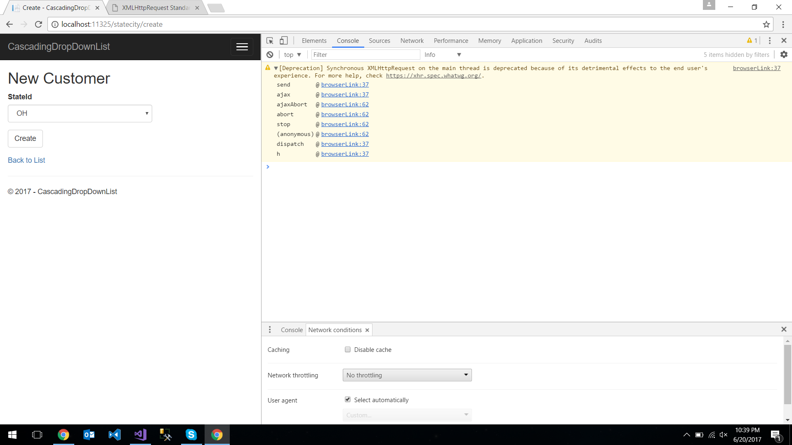This screenshot has height=445, width=792.
Task: Enable the Disable cache checkbox
Action: [348, 349]
